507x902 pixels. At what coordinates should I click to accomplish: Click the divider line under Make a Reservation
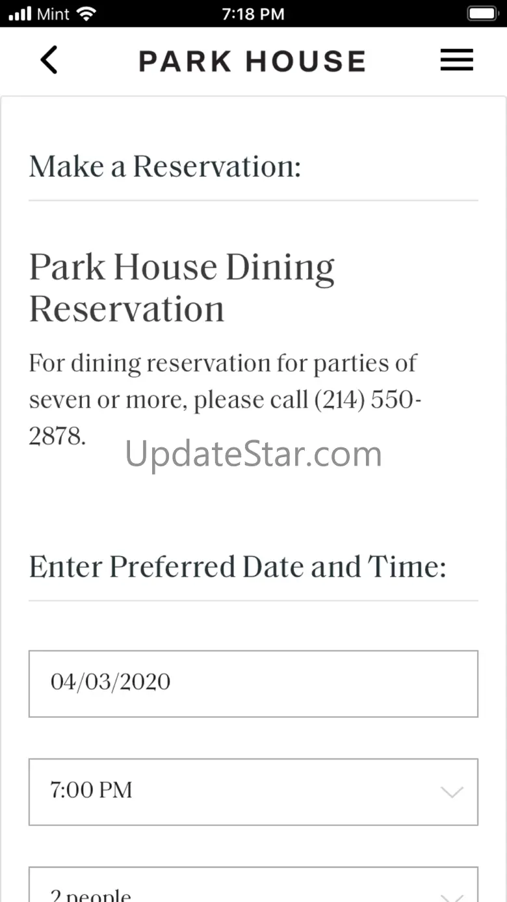click(x=253, y=200)
